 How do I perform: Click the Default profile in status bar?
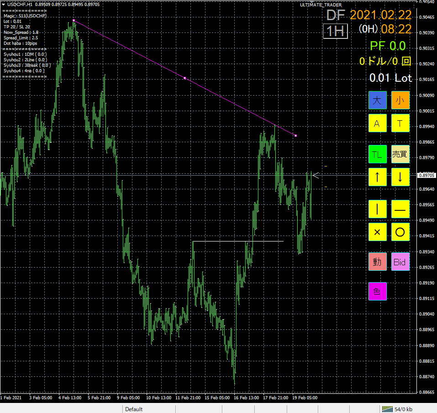pyautogui.click(x=134, y=409)
